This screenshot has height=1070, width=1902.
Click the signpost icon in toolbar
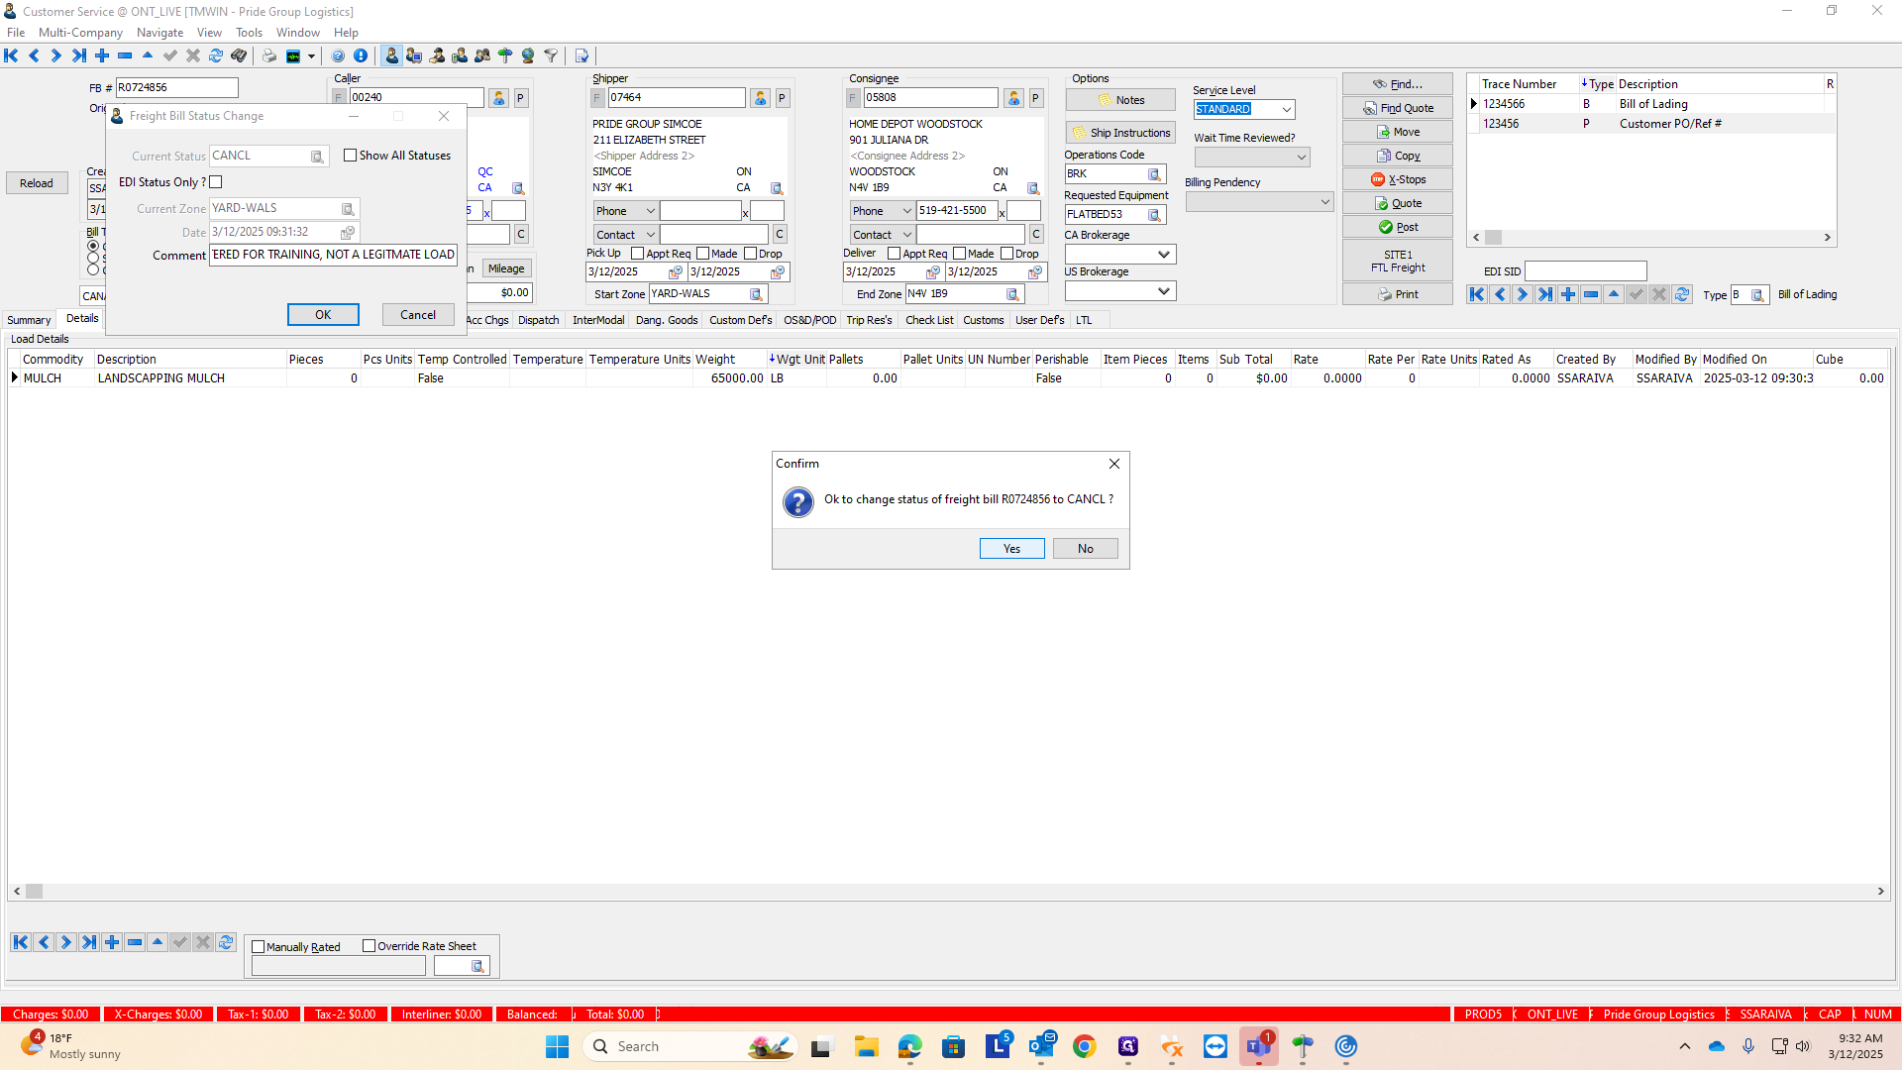tap(505, 56)
